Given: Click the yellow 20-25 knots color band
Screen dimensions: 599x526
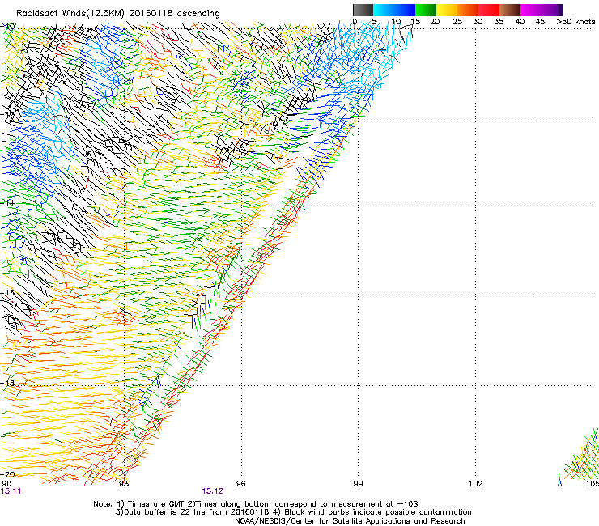Looking at the screenshot, I should pos(447,10).
